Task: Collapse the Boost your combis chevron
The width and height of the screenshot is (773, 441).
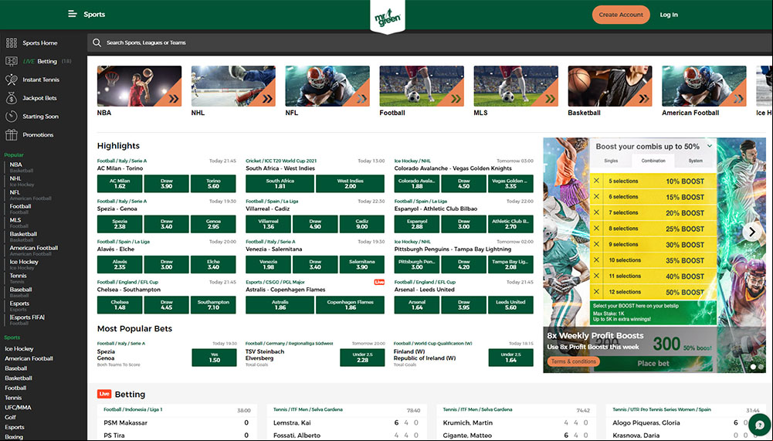Action: coord(710,146)
